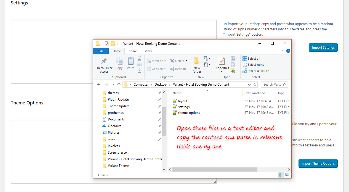Open address bar history dropdown
349x192 pixels.
tap(249, 85)
